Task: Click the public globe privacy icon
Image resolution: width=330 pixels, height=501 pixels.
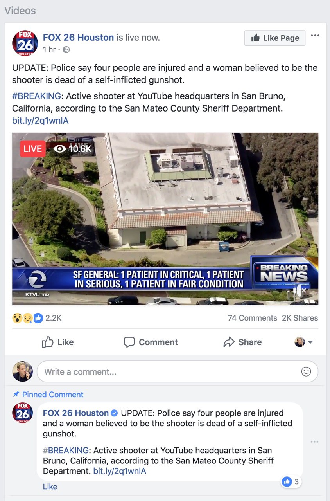Action: pyautogui.click(x=66, y=50)
